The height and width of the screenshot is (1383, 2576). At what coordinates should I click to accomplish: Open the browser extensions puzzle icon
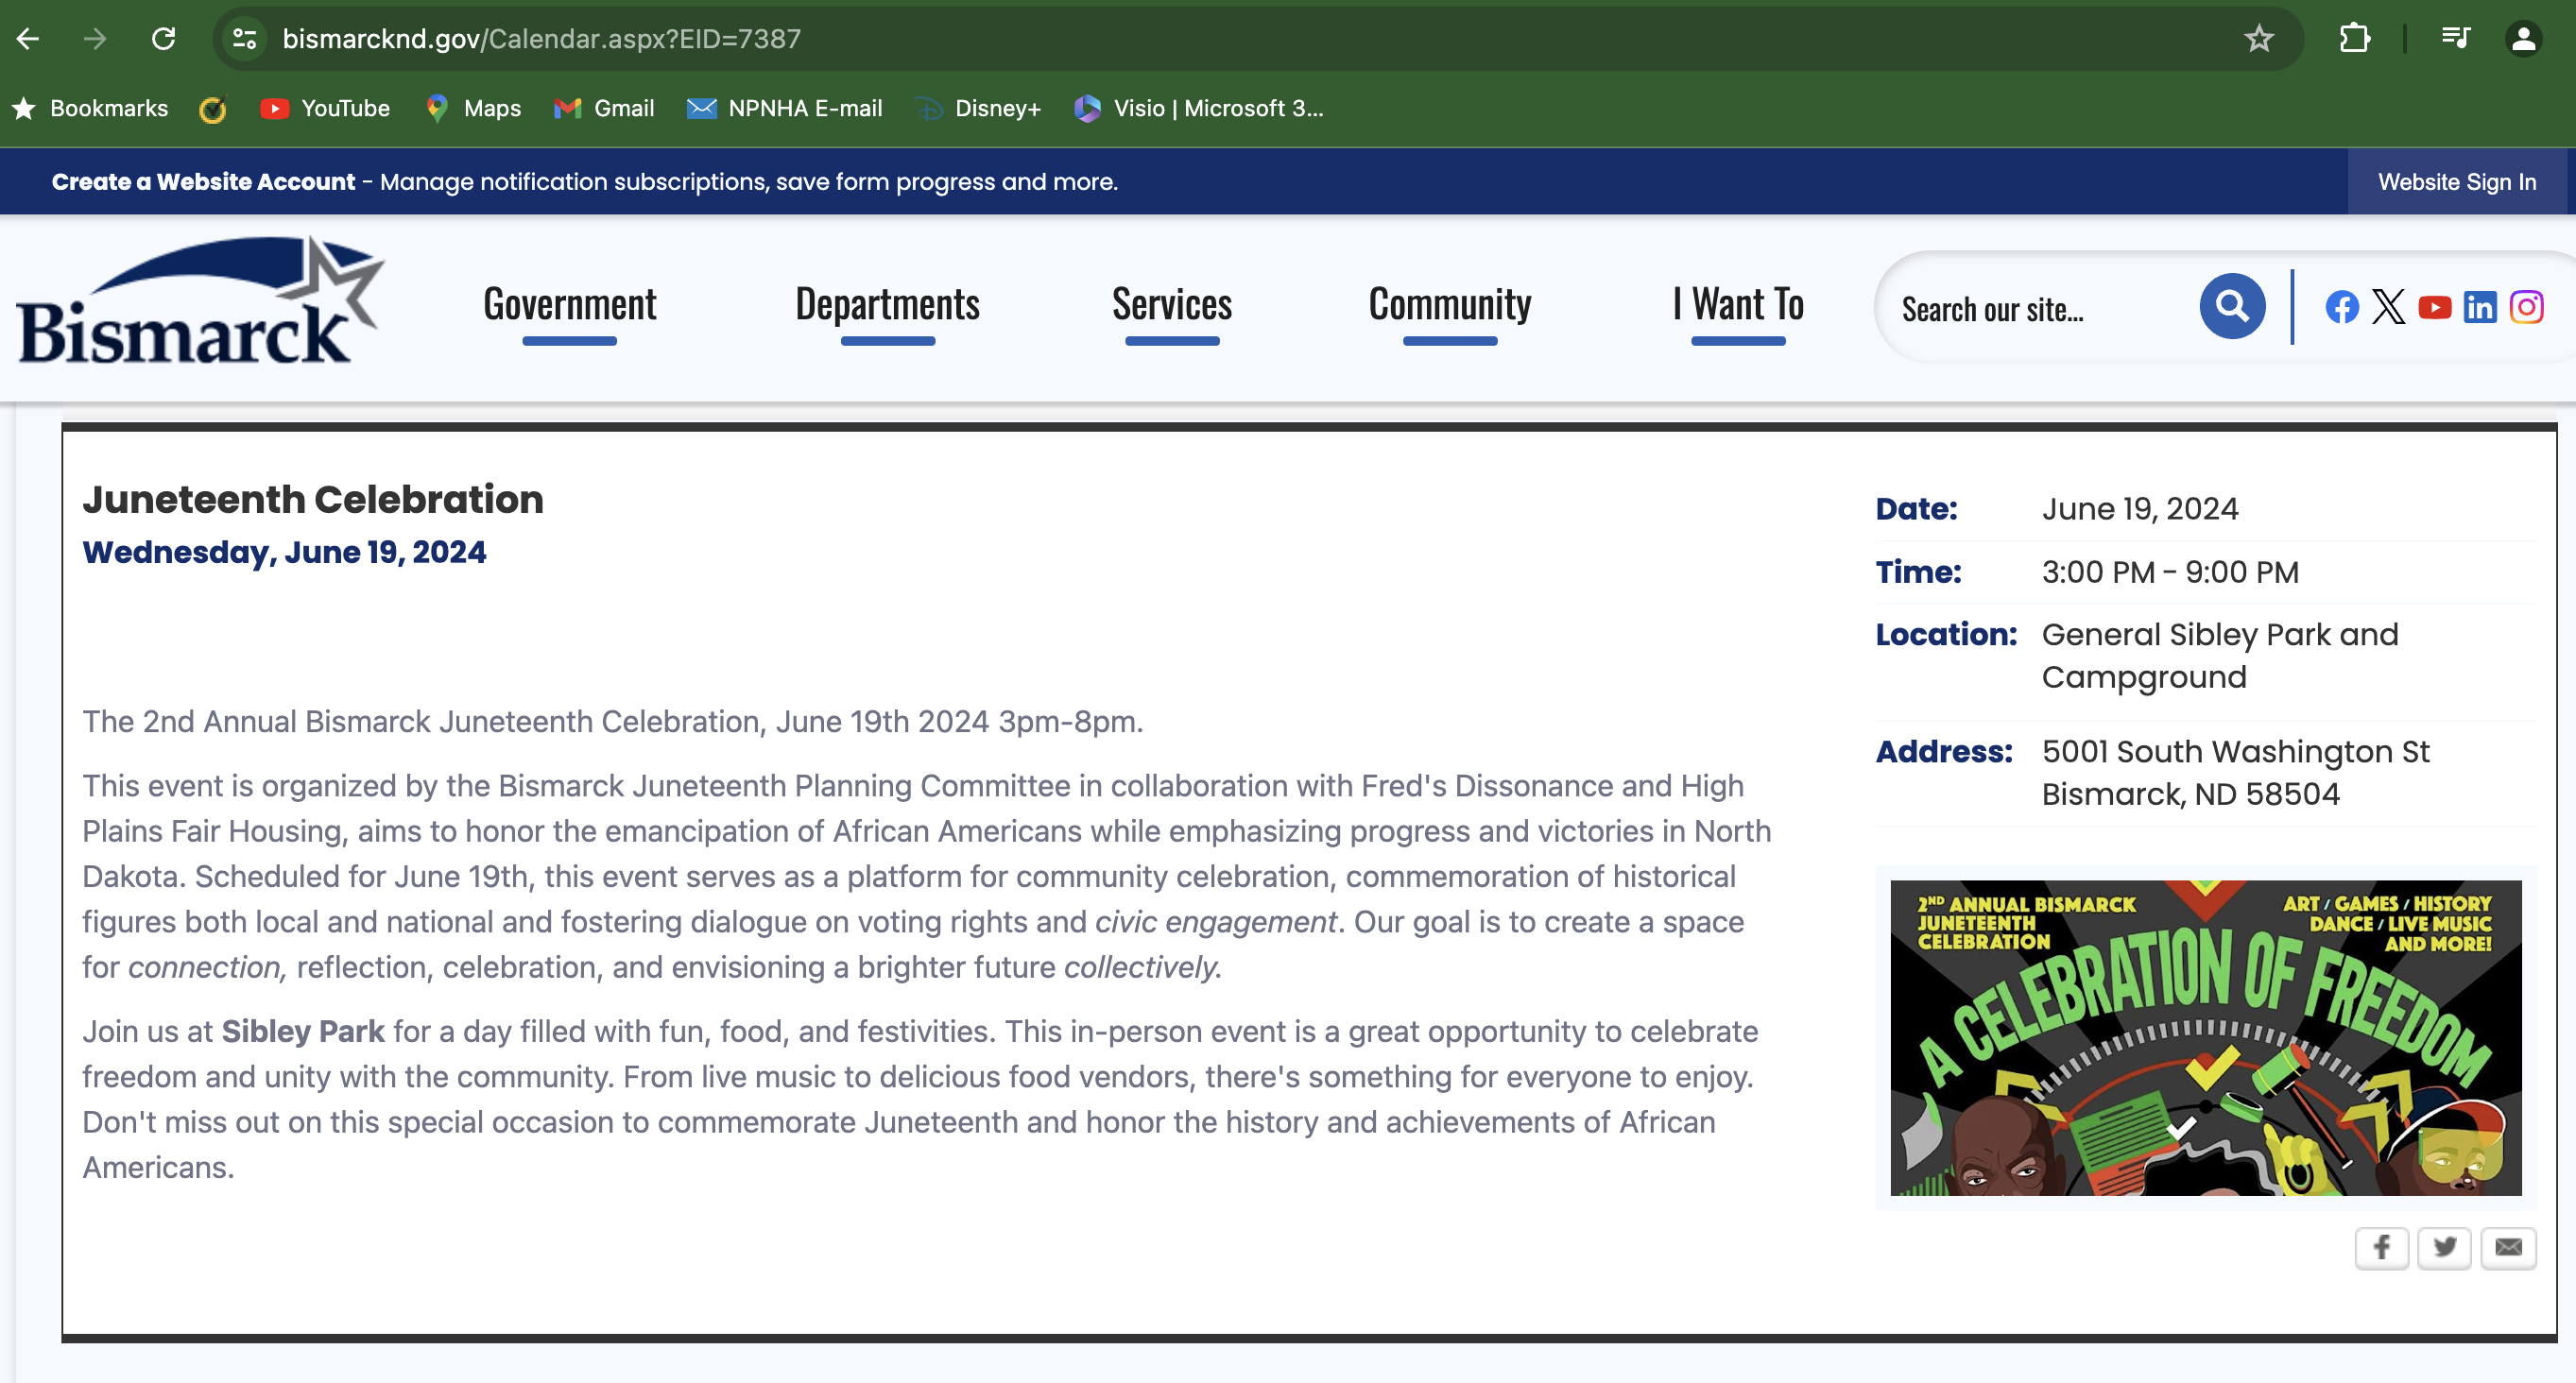pyautogui.click(x=2354, y=39)
